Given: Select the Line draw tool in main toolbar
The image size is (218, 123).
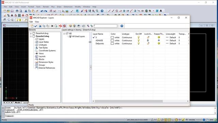Looking at the screenshot, I should pyautogui.click(x=109, y=11).
